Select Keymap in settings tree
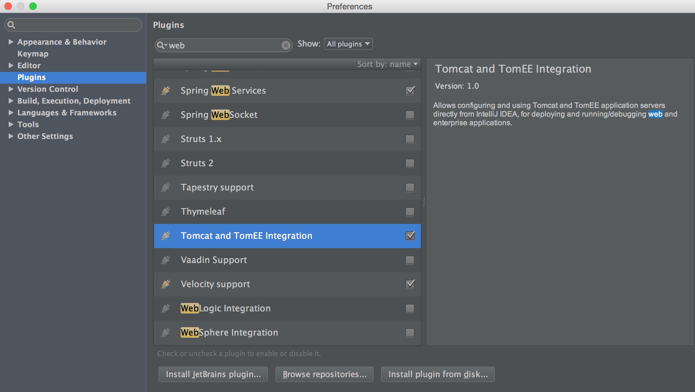695x392 pixels. 33,54
